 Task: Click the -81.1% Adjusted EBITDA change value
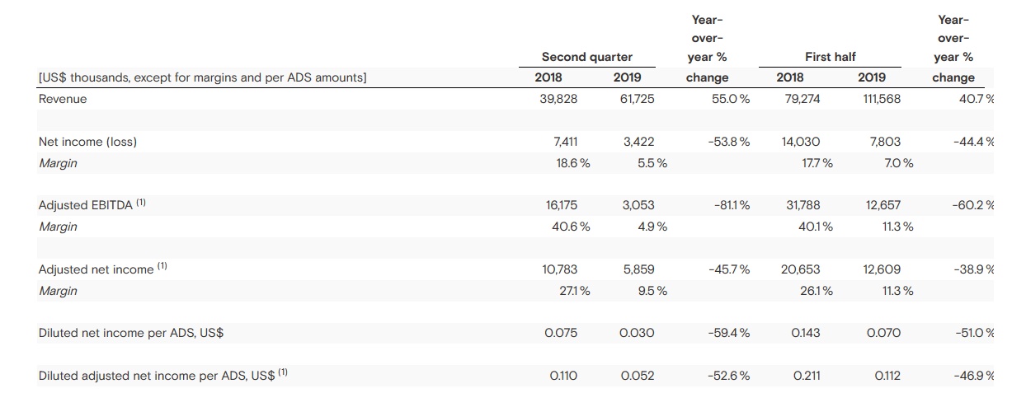pyautogui.click(x=728, y=205)
